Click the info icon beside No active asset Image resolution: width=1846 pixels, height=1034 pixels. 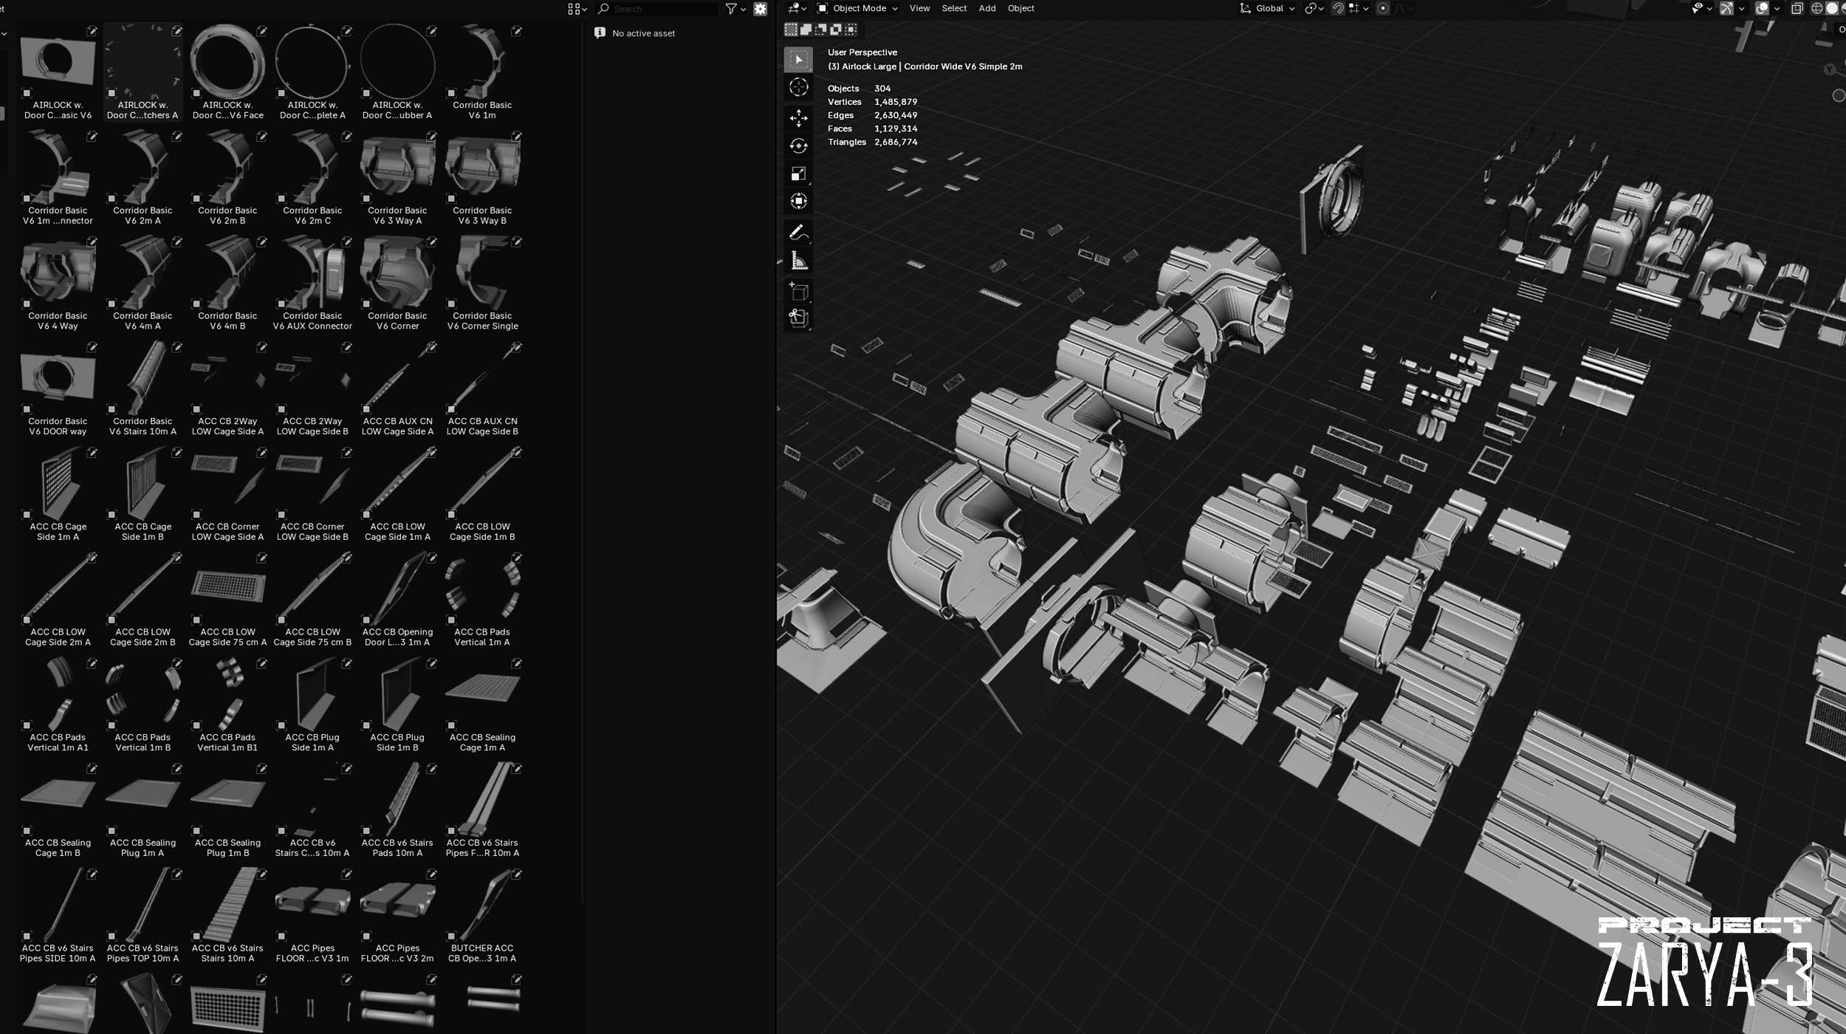[x=600, y=33]
